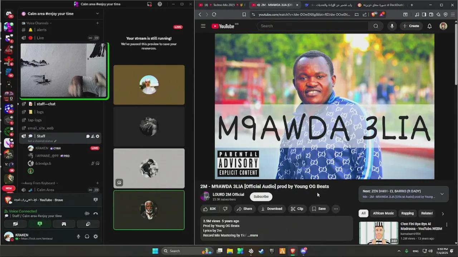This screenshot has height=257, width=458.
Task: Open user settings gear next to KRAKEN
Action: [96, 236]
